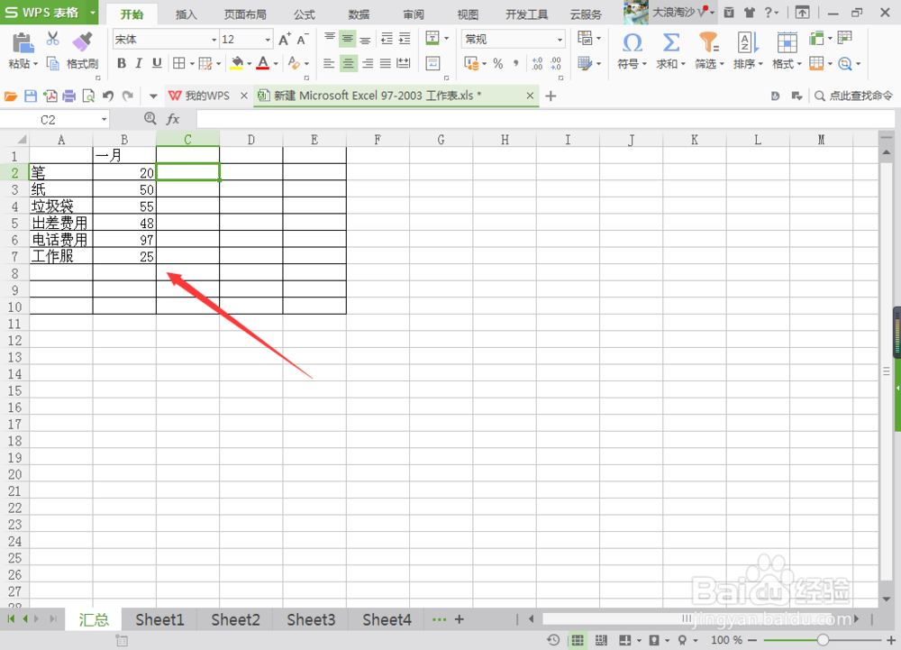The height and width of the screenshot is (650, 901).
Task: Click the Print Preview icon
Action: tap(88, 96)
